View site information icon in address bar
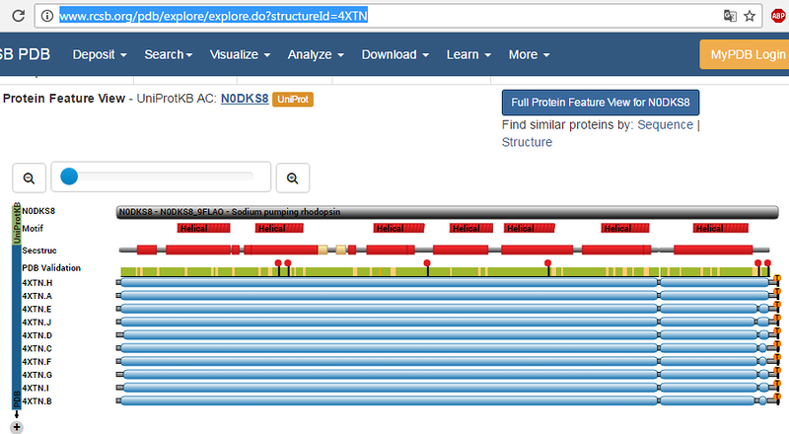This screenshot has height=434, width=789. [x=45, y=17]
